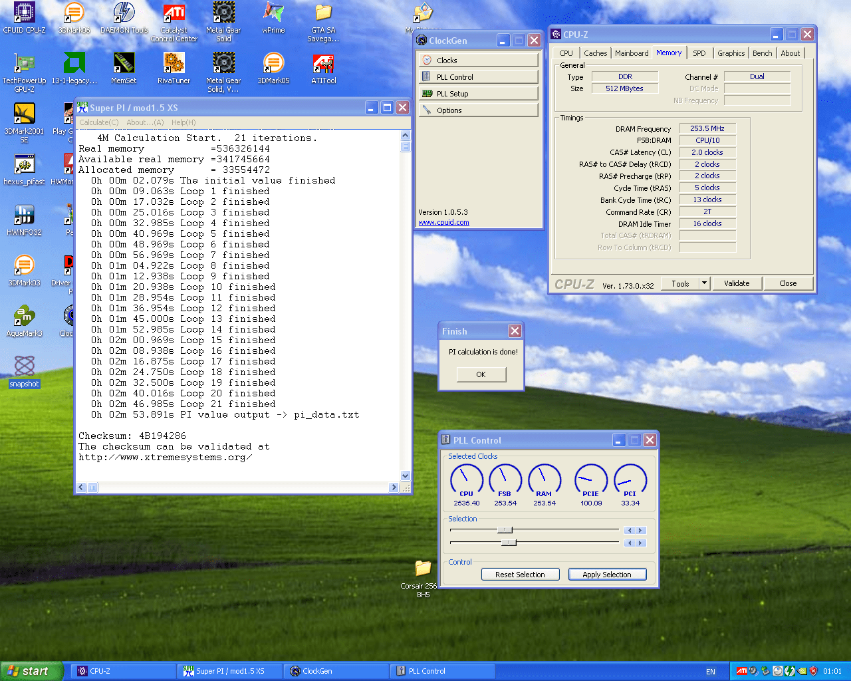Viewport: 851px width, 681px height.
Task: Launch ATITool from the desktop
Action: [323, 69]
